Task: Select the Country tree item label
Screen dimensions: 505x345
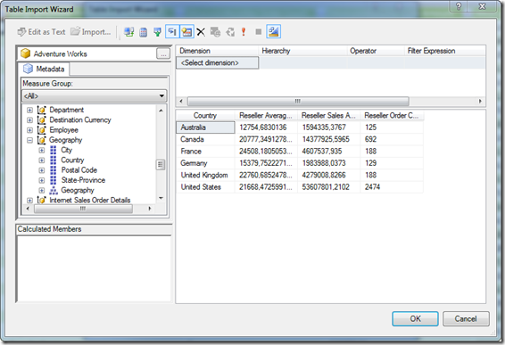Action: [x=72, y=160]
